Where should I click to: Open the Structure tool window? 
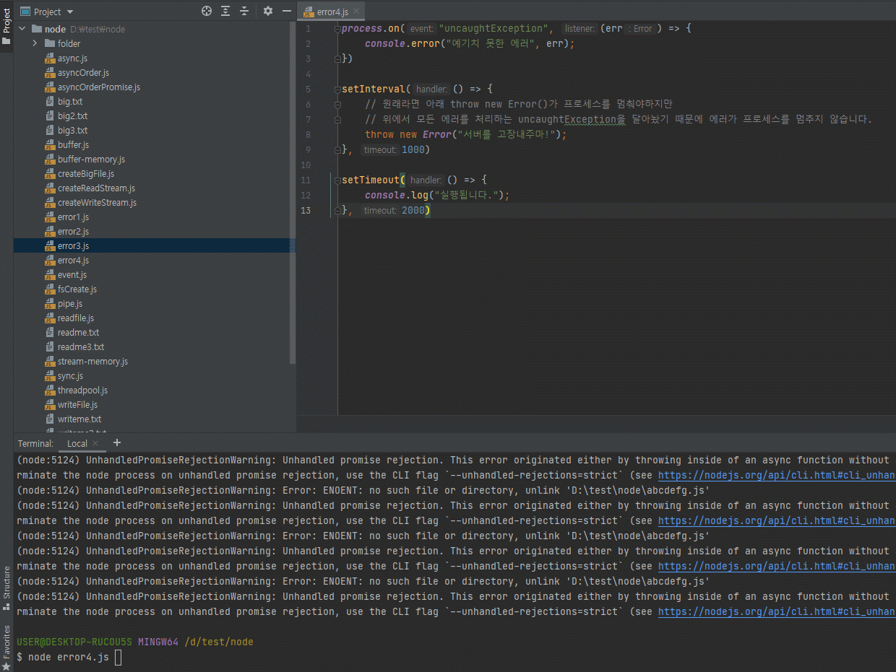point(7,583)
